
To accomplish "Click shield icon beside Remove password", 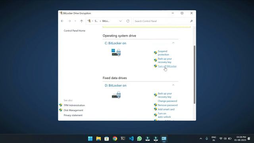I will click(156, 105).
